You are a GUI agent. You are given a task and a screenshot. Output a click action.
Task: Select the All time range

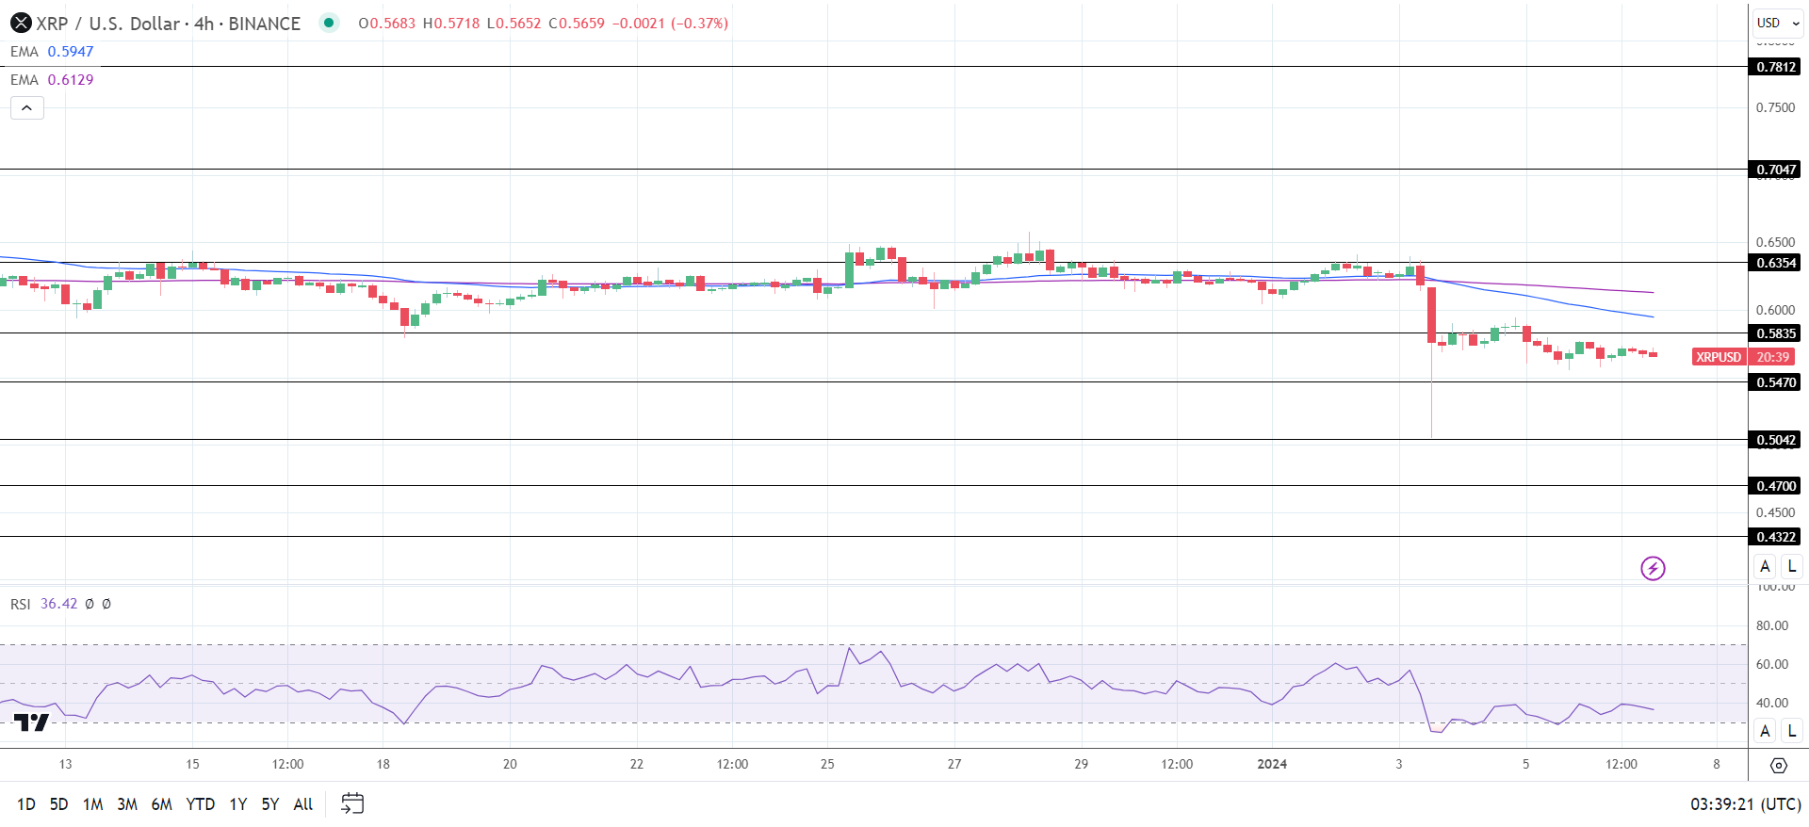[x=303, y=803]
